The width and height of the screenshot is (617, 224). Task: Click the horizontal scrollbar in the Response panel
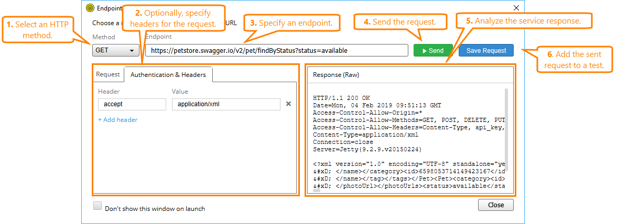point(317,190)
